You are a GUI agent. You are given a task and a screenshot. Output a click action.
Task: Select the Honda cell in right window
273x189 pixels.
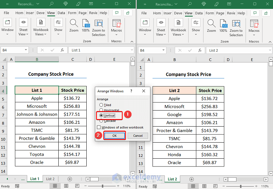pos(174,155)
